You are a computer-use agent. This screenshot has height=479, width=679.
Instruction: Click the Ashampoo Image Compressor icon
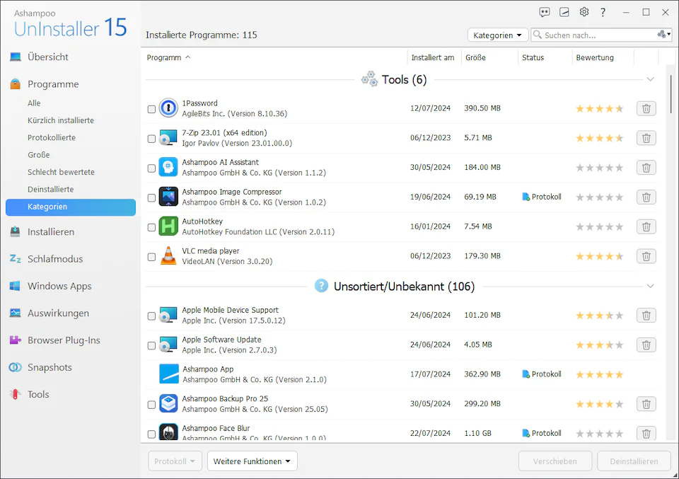point(168,197)
